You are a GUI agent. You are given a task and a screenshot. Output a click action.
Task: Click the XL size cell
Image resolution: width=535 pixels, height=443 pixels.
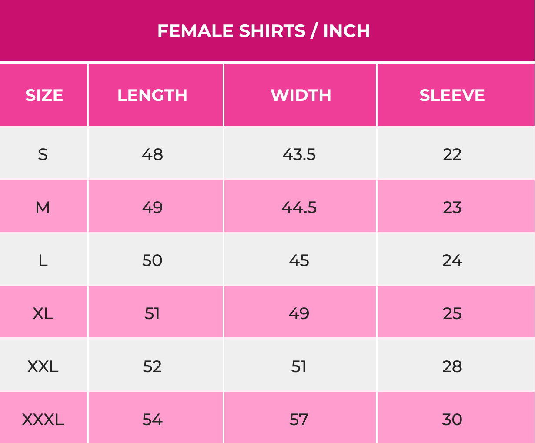pos(43,313)
